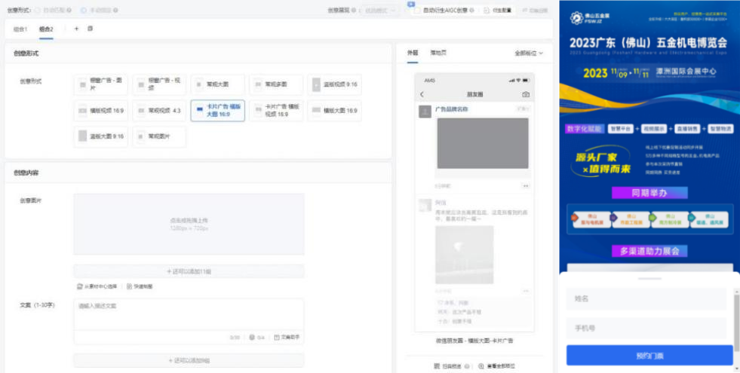The height and width of the screenshot is (373, 740).
Task: Focus the 手机号 phone number field
Action: pyautogui.click(x=646, y=329)
